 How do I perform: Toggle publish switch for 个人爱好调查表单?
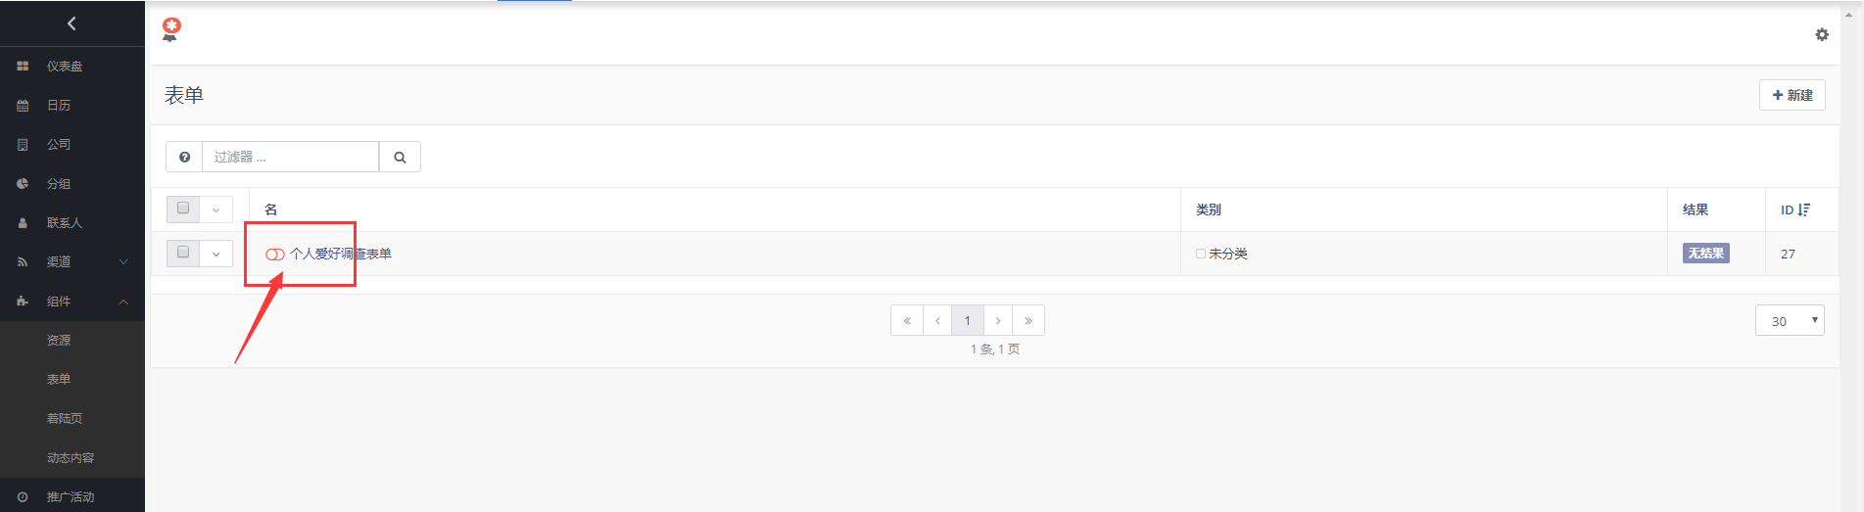[275, 255]
